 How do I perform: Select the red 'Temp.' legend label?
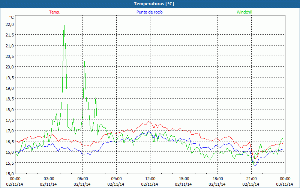(55, 12)
